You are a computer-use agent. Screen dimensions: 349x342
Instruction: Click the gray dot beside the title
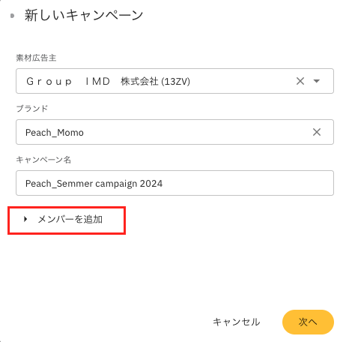pos(12,16)
